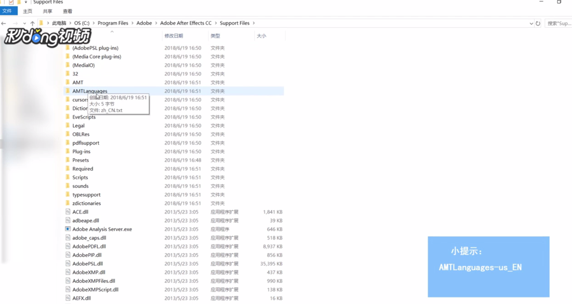572x304 pixels.
Task: Click the AdobeXMP.dll file name
Action: coord(89,272)
